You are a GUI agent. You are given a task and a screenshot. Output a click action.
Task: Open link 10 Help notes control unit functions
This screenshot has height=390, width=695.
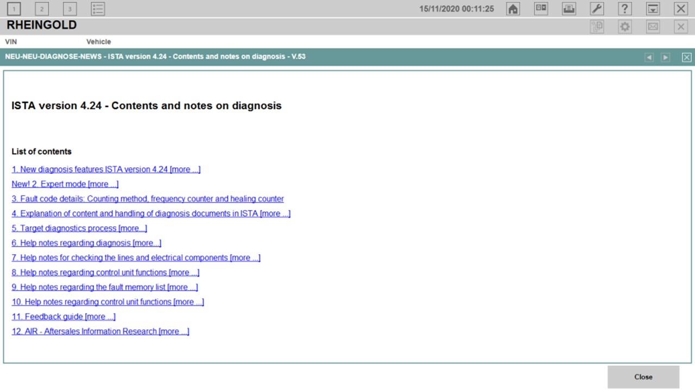[x=108, y=301]
